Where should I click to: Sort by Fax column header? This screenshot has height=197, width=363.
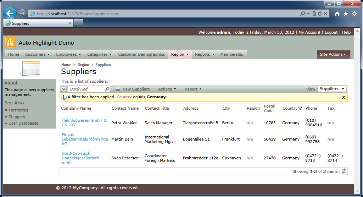[x=331, y=108]
